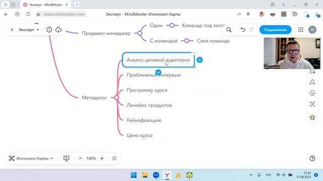Zoom in with the plus button
The image size is (323, 181).
102,158
